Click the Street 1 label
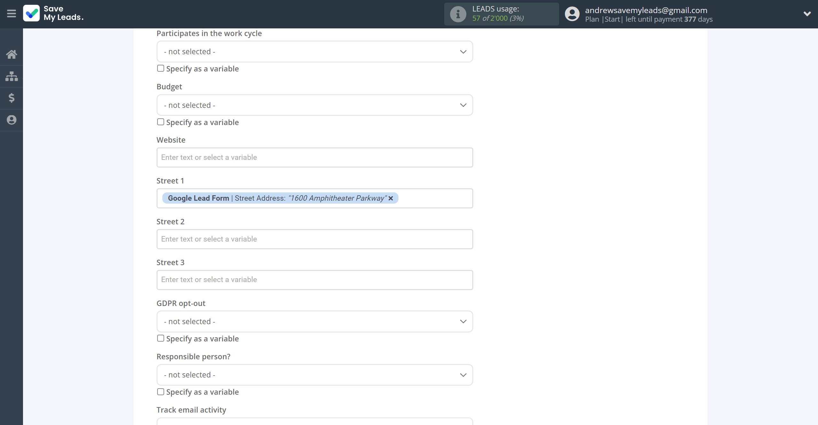This screenshot has height=425, width=818. click(170, 181)
